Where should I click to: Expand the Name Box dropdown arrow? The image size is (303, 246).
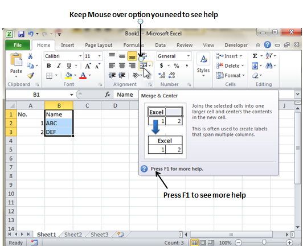point(72,95)
